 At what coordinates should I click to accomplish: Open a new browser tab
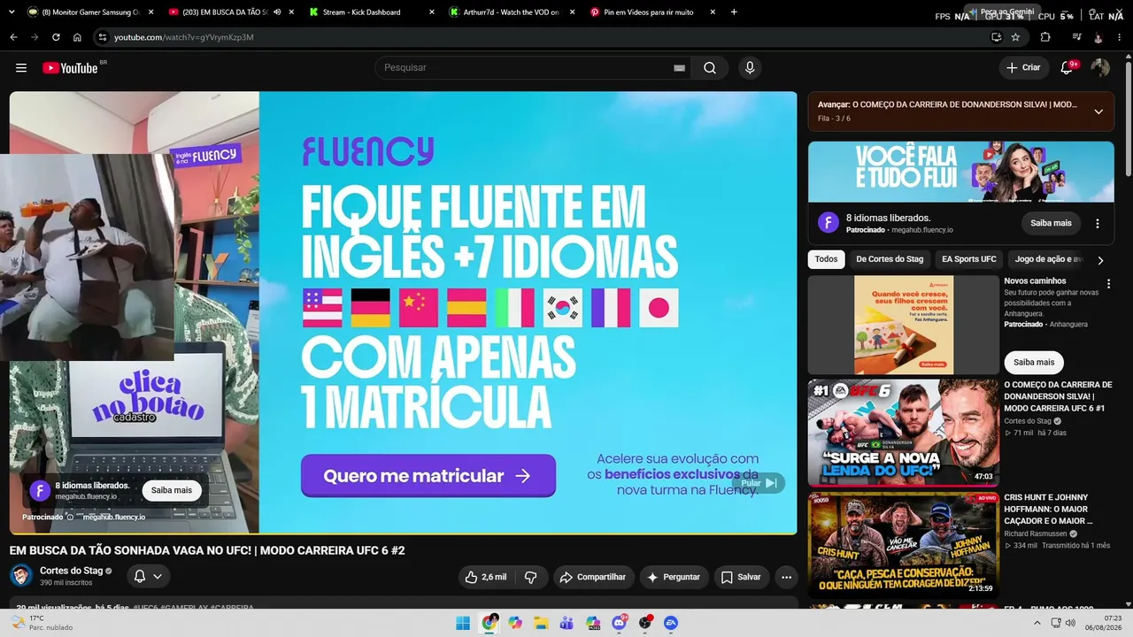point(734,12)
